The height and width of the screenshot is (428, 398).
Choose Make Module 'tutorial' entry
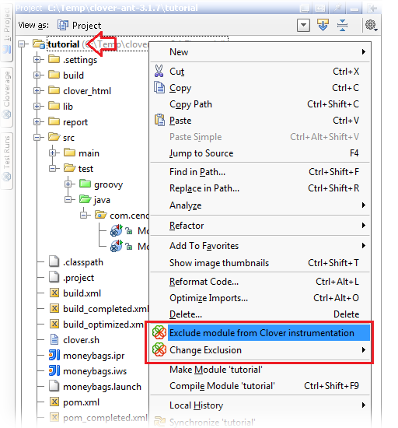260,370
